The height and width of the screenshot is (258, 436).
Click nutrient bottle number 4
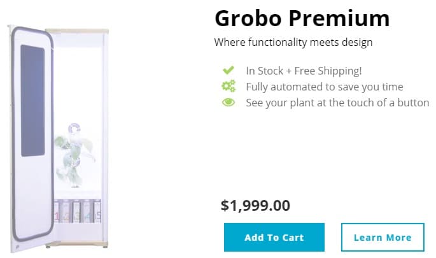tap(86, 215)
